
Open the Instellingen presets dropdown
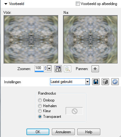point(88,82)
